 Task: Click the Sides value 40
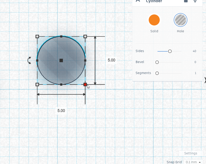194,51
